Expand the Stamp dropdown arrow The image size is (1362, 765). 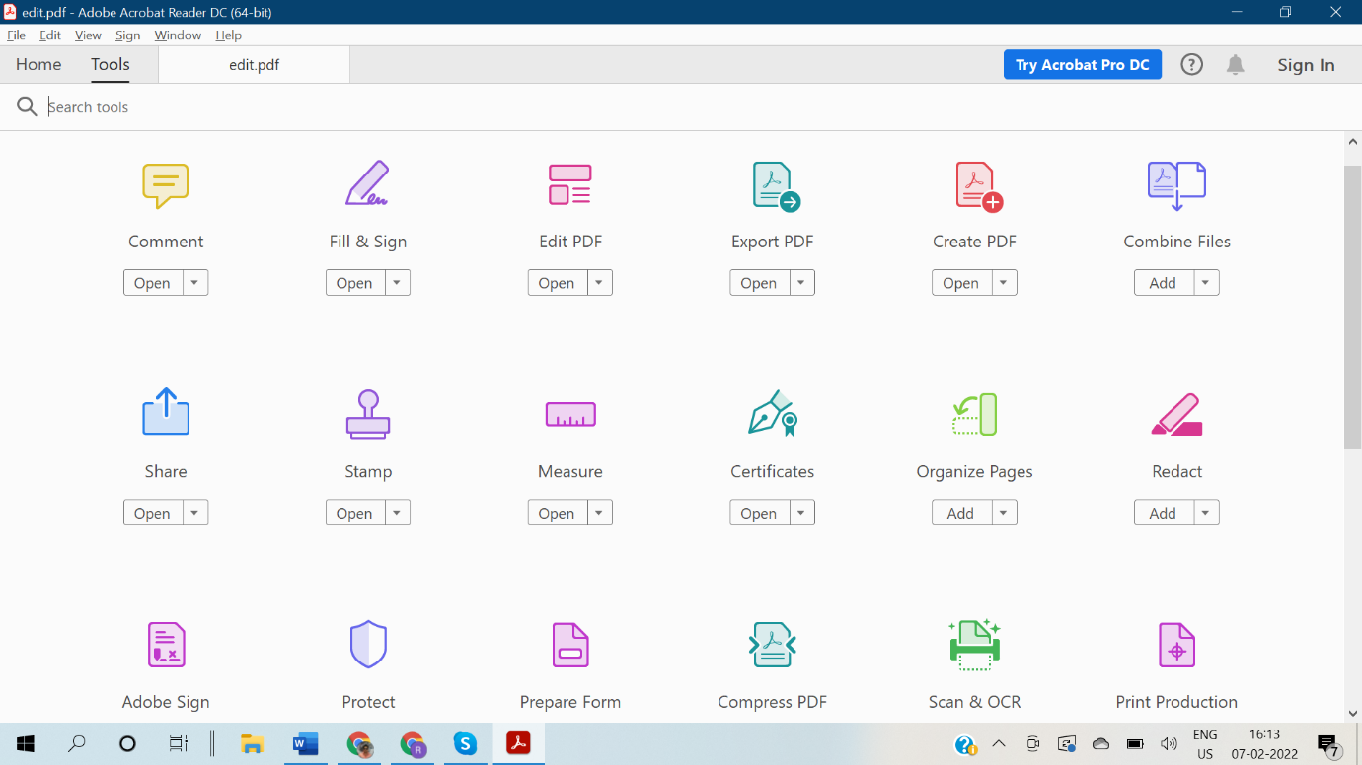pos(398,513)
